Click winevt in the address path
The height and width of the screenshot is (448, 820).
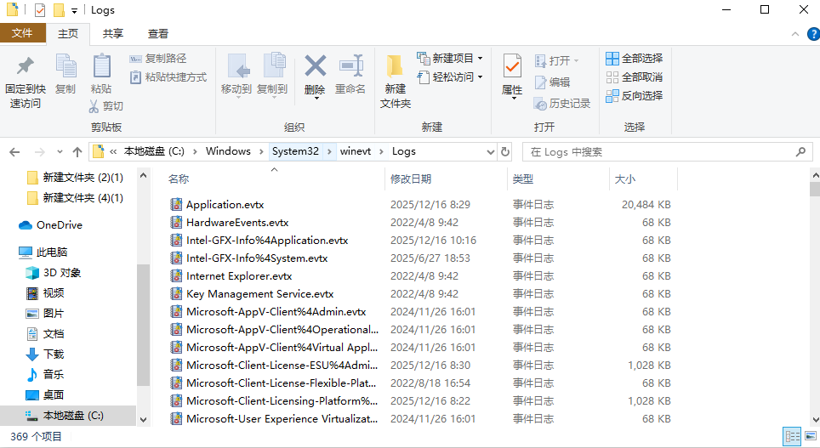click(x=356, y=151)
